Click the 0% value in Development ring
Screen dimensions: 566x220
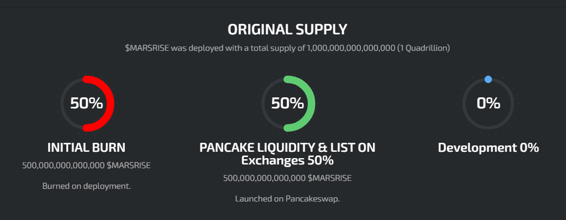click(488, 104)
